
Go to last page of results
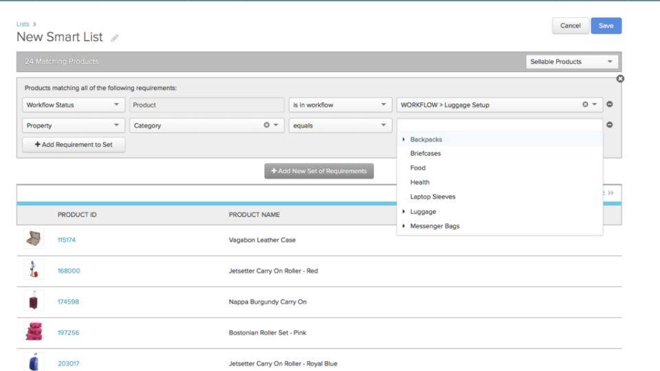click(x=610, y=193)
